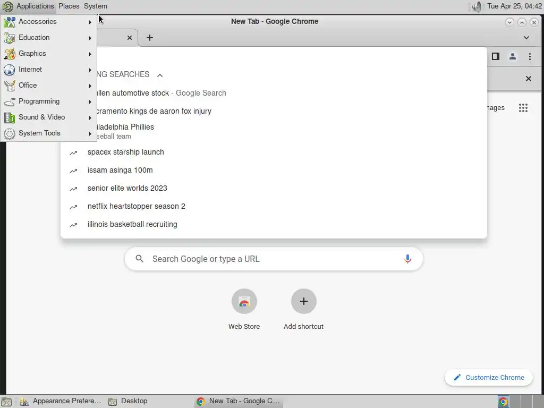Open the Office submenu

(48, 86)
